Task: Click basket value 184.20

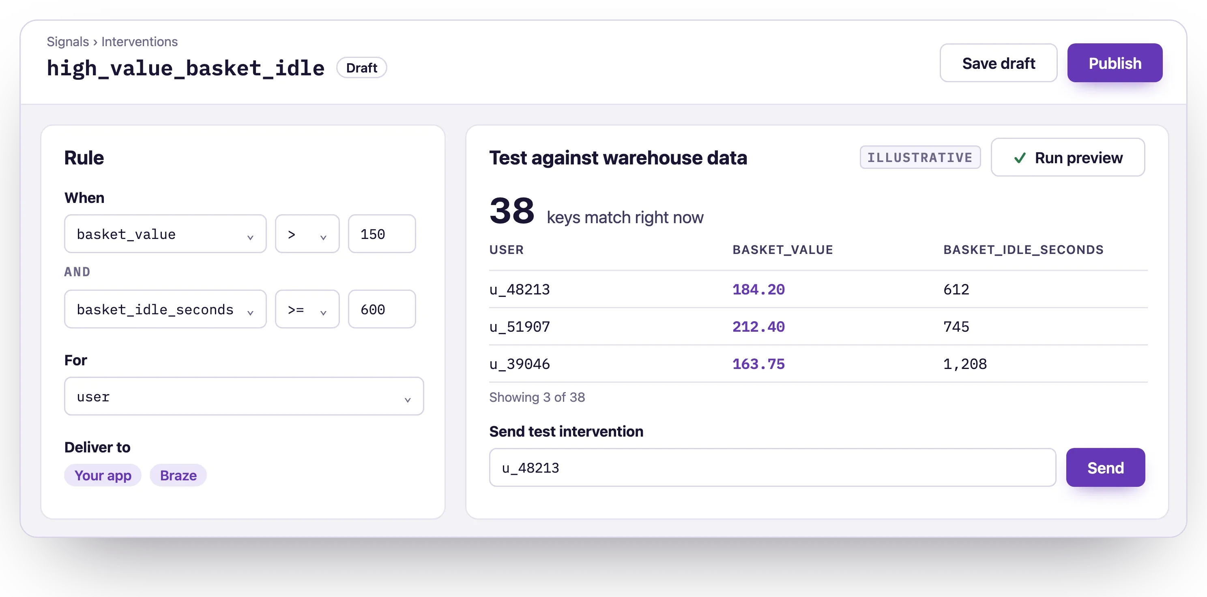Action: coord(758,290)
